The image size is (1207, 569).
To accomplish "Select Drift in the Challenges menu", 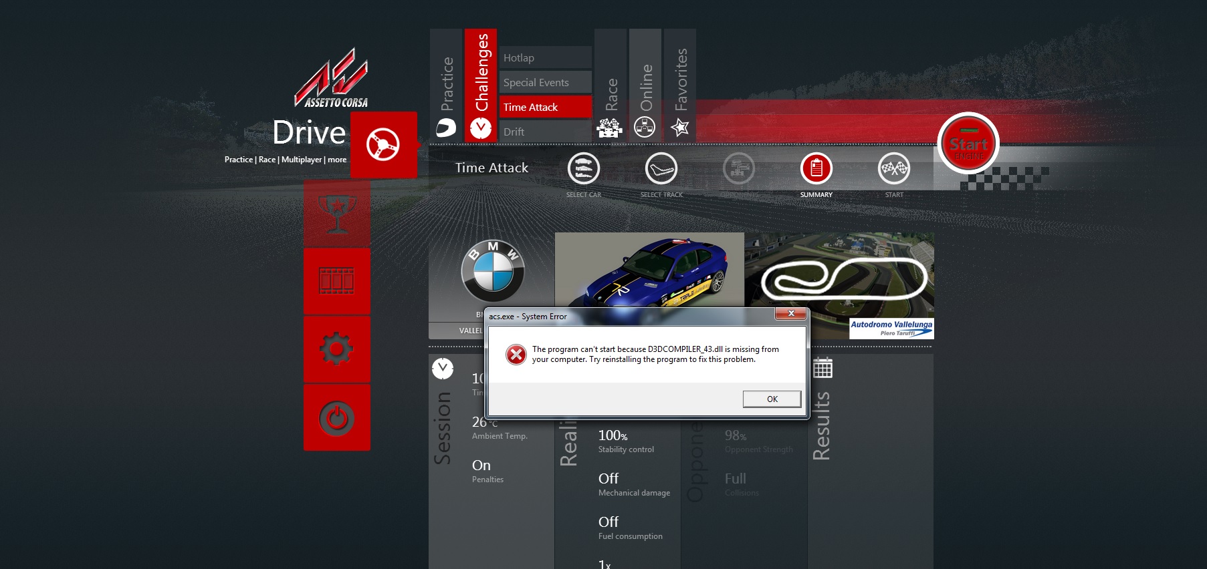I will (x=546, y=132).
